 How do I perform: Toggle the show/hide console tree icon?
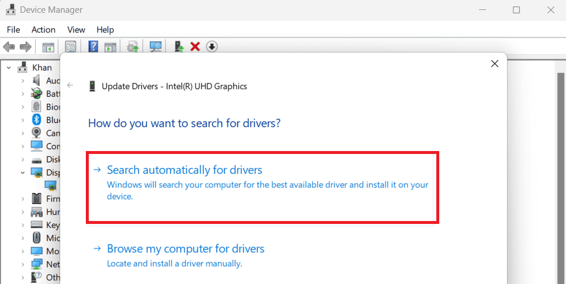[48, 47]
